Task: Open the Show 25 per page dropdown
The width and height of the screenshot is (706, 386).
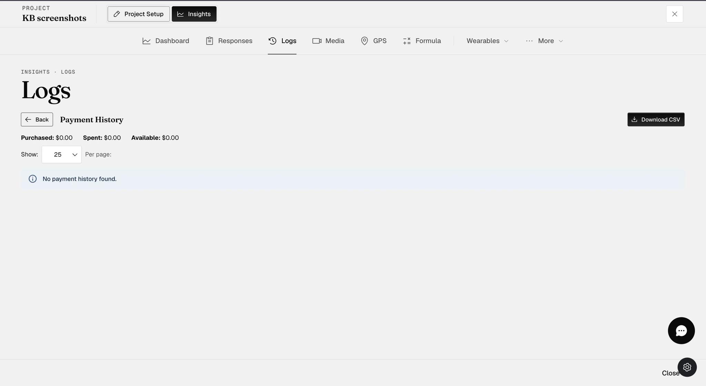Action: point(61,155)
